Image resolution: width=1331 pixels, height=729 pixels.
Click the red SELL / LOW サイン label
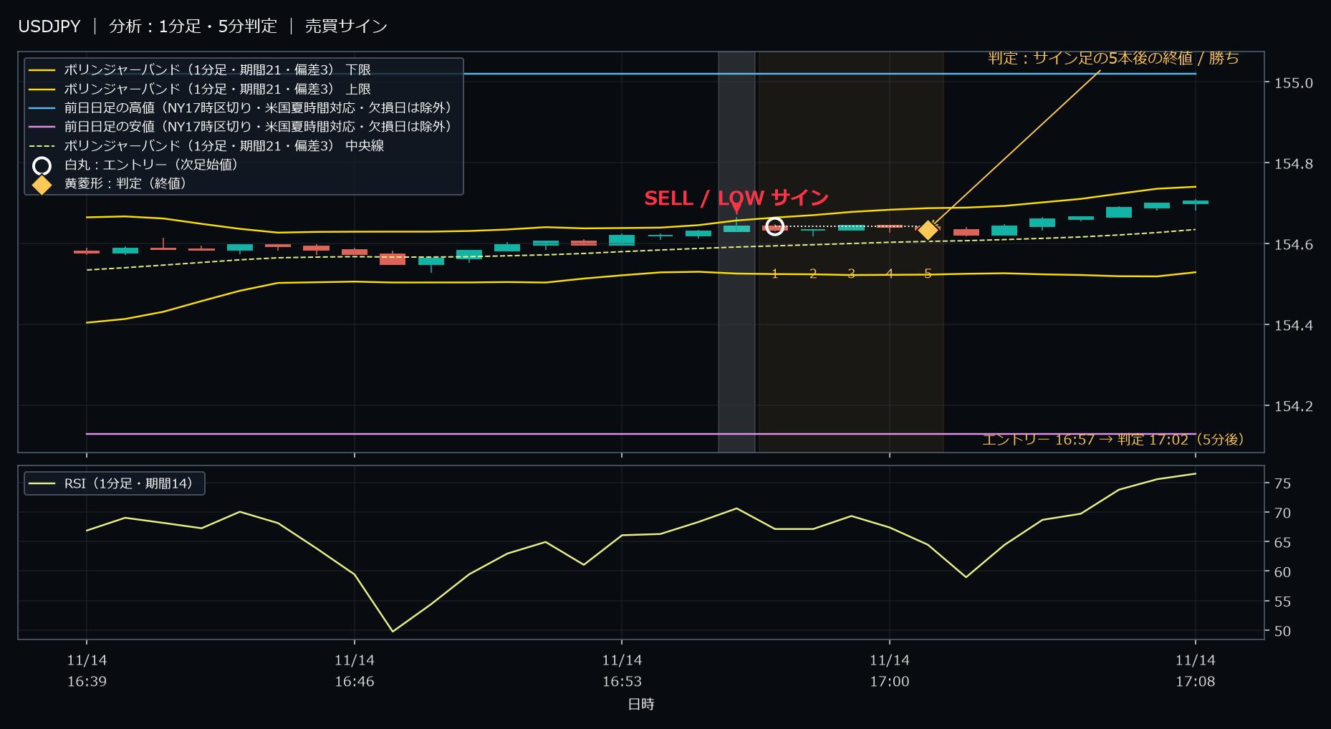click(x=736, y=198)
